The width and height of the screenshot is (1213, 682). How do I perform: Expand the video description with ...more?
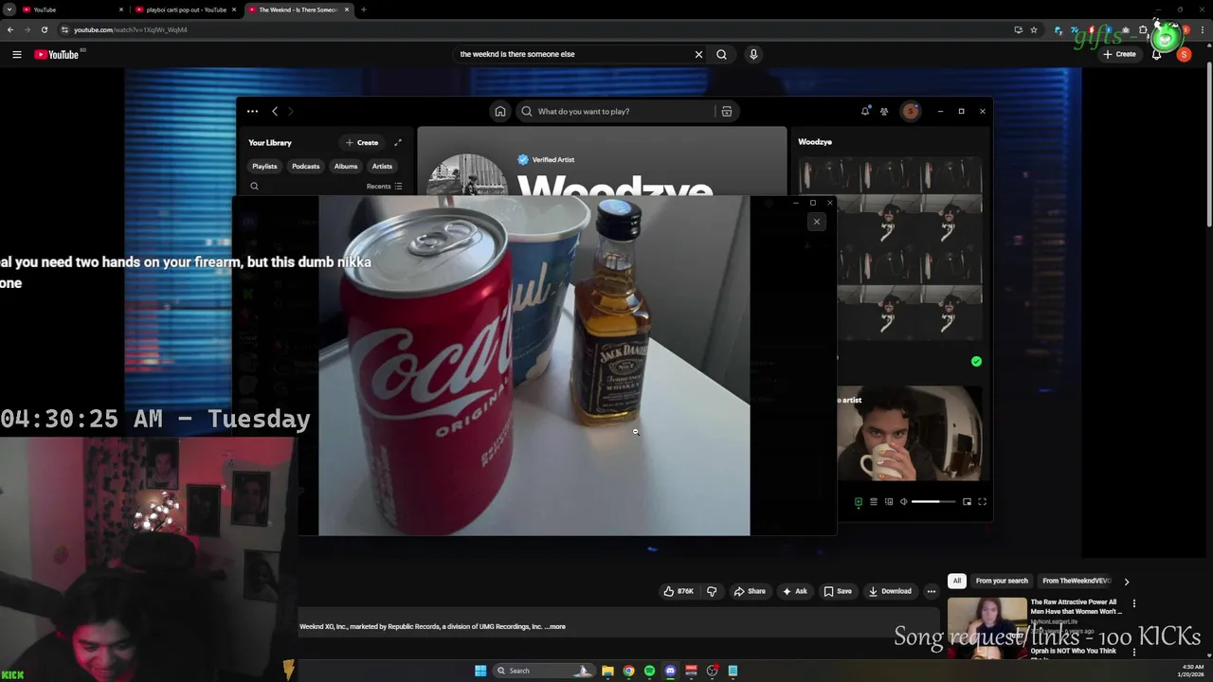(x=556, y=626)
